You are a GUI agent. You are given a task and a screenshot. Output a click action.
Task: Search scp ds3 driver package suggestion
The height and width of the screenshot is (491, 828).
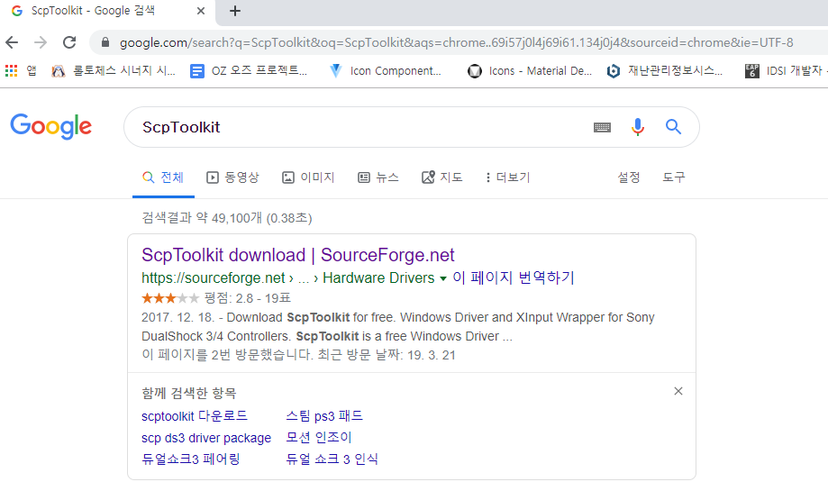point(206,438)
